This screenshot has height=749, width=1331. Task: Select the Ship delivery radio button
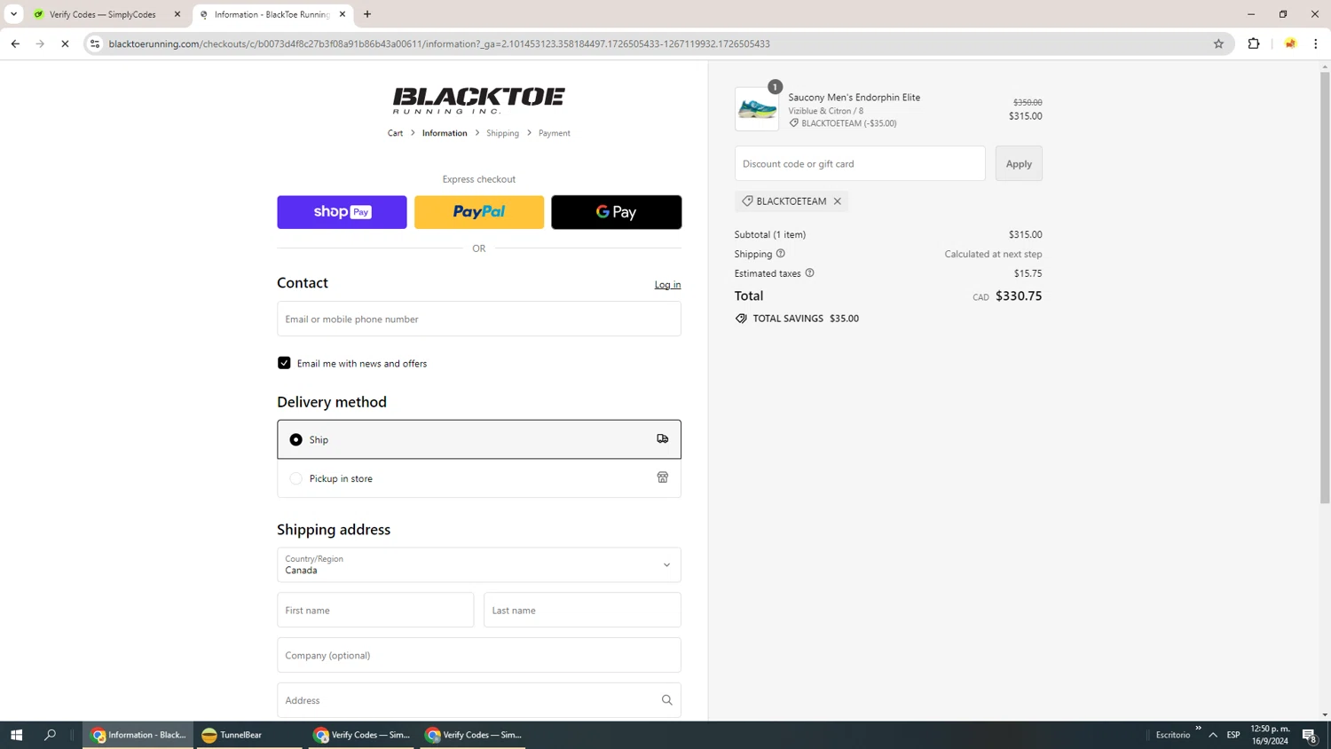tap(295, 439)
